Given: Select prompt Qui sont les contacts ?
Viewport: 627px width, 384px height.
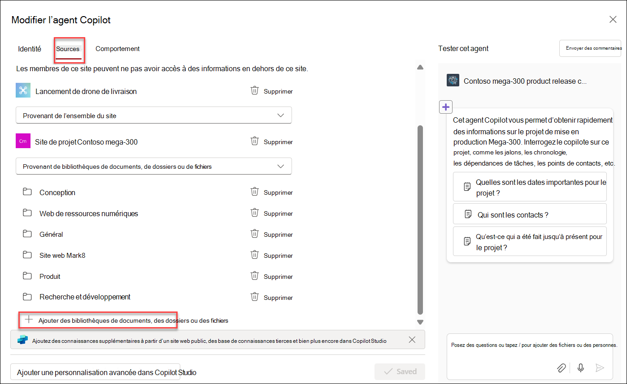Looking at the screenshot, I should tap(530, 214).
